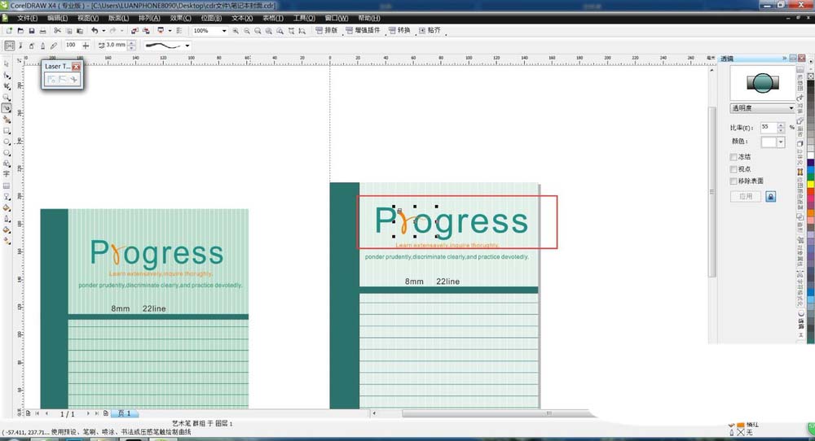Open the 效果(C) menu

click(x=181, y=17)
